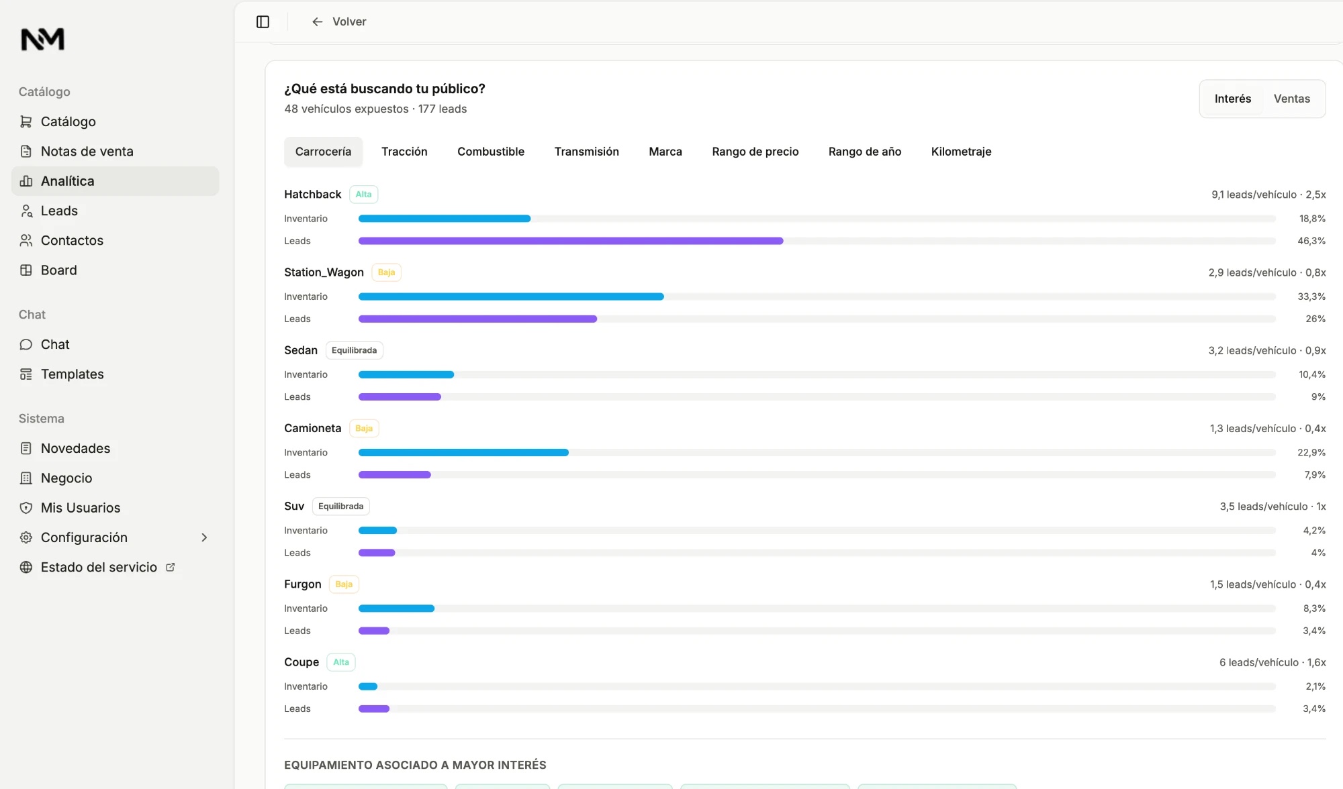The image size is (1343, 789).
Task: Click the Chat bubble icon
Action: pyautogui.click(x=26, y=344)
